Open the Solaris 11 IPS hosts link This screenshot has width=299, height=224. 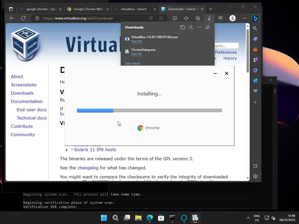pos(95,150)
